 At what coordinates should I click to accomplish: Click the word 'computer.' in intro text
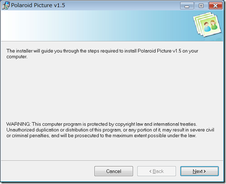click(x=17, y=57)
